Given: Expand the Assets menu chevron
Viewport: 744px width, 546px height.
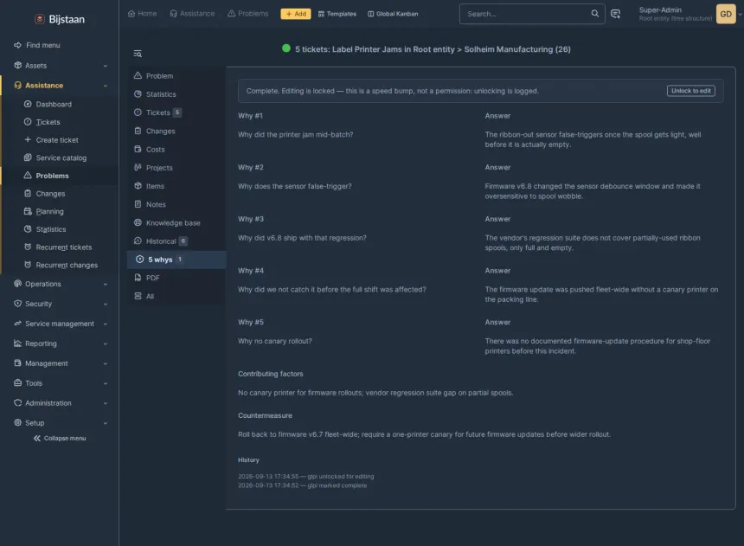Looking at the screenshot, I should (106, 66).
